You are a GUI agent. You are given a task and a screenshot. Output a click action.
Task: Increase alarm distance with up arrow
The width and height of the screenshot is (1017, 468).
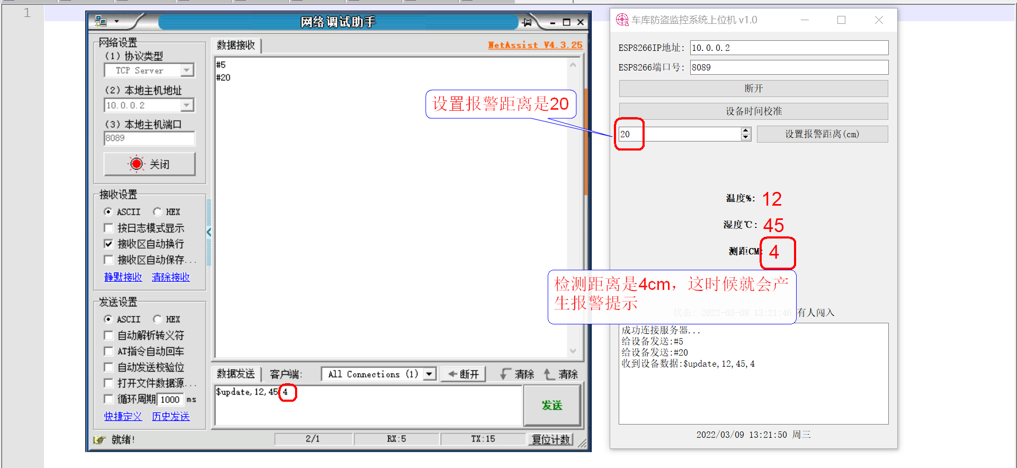746,131
